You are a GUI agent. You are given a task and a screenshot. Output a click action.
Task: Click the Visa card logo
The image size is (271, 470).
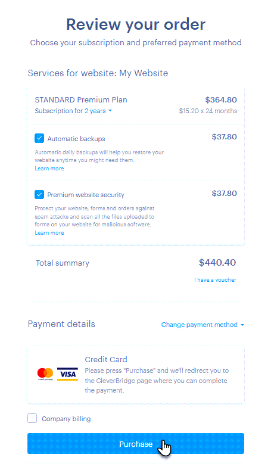(x=67, y=374)
